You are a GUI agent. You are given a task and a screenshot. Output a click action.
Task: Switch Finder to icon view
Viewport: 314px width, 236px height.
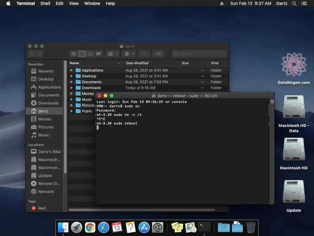point(74,54)
